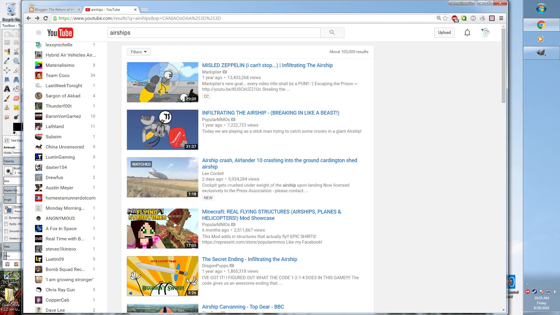
Task: Open the Airlander 10 crash video thumbnail
Action: click(x=162, y=177)
